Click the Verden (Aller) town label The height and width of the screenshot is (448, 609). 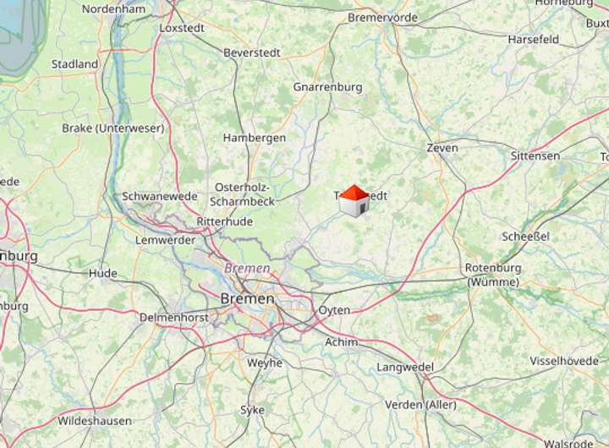tap(420, 405)
